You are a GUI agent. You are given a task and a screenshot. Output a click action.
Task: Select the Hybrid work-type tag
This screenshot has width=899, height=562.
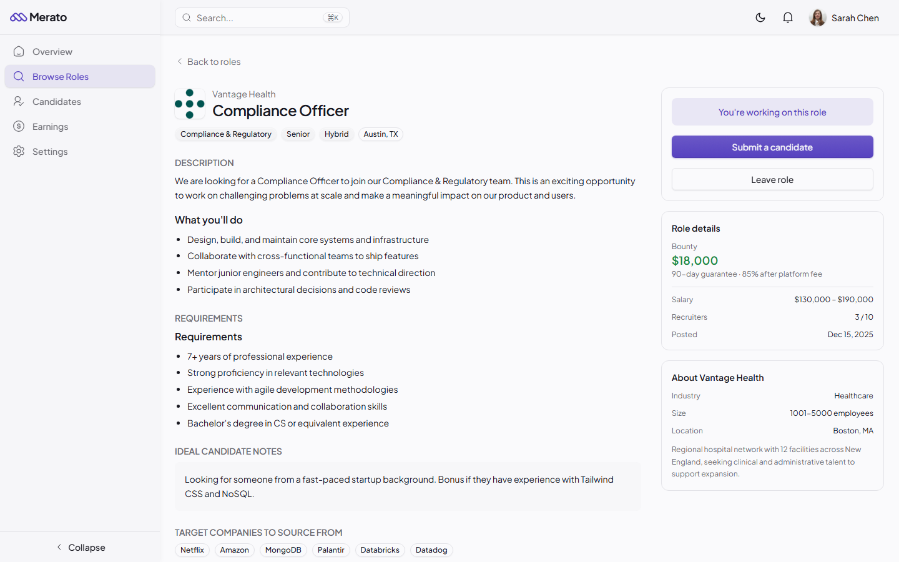point(337,134)
